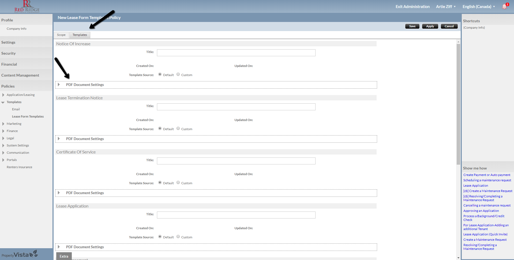This screenshot has width=514, height=260.
Task: Select Custom for Notice Of Increase
Action: (x=178, y=74)
